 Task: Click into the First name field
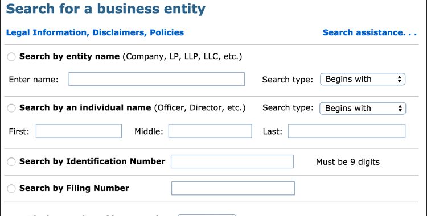(79, 131)
